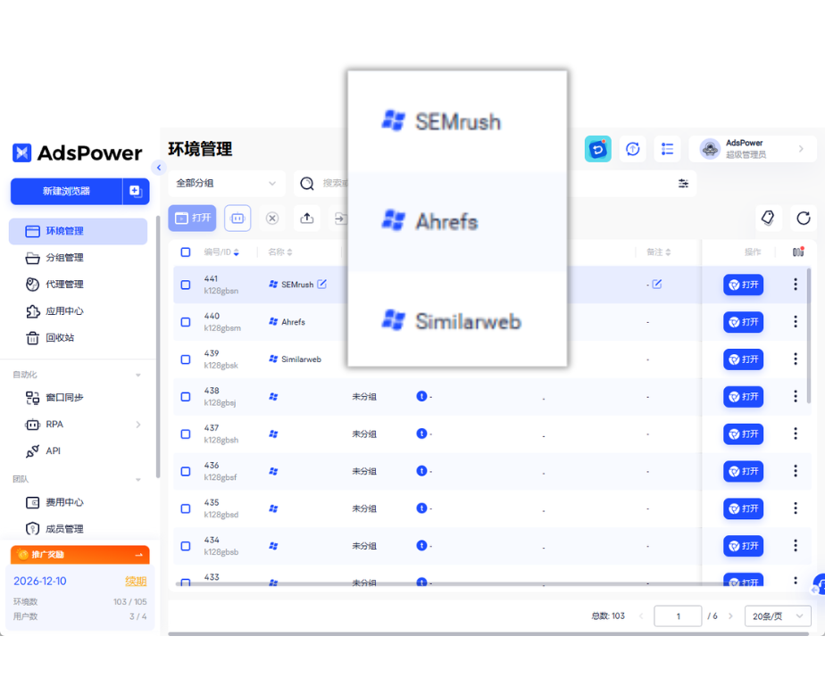
Task: Click the toolbar 打开 button
Action: point(192,219)
